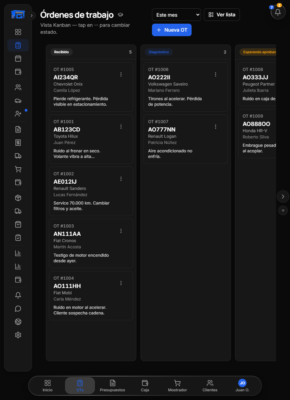Click the 'Renault Logan' vehicle text

(x=162, y=136)
